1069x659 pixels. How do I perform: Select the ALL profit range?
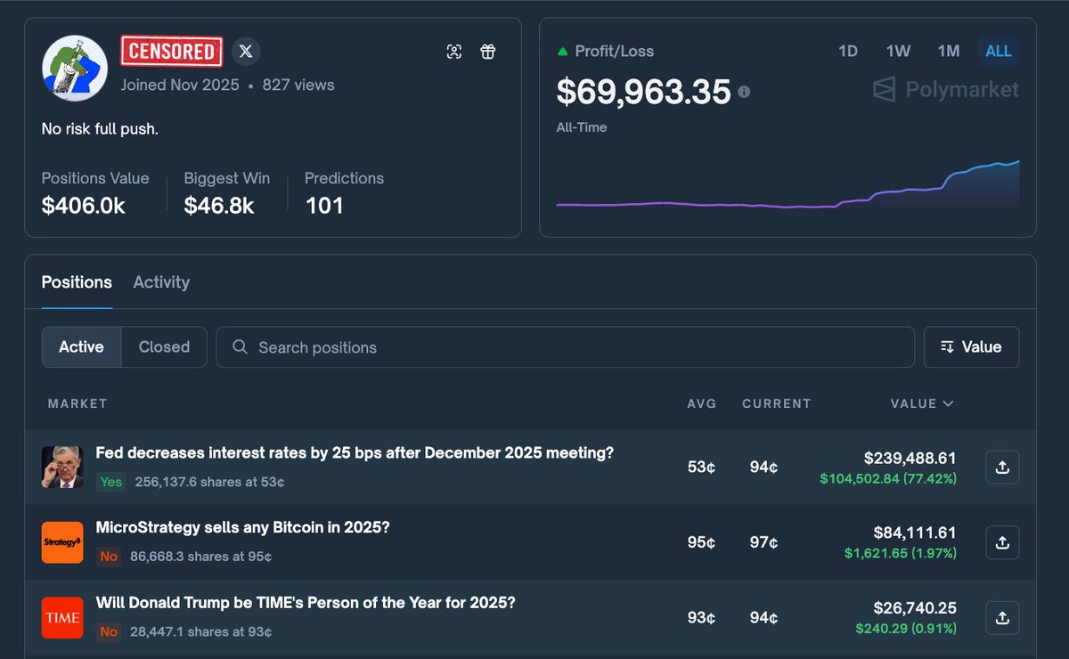(999, 52)
